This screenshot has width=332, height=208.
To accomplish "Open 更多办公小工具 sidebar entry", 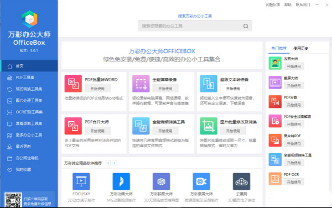I will (29, 135).
